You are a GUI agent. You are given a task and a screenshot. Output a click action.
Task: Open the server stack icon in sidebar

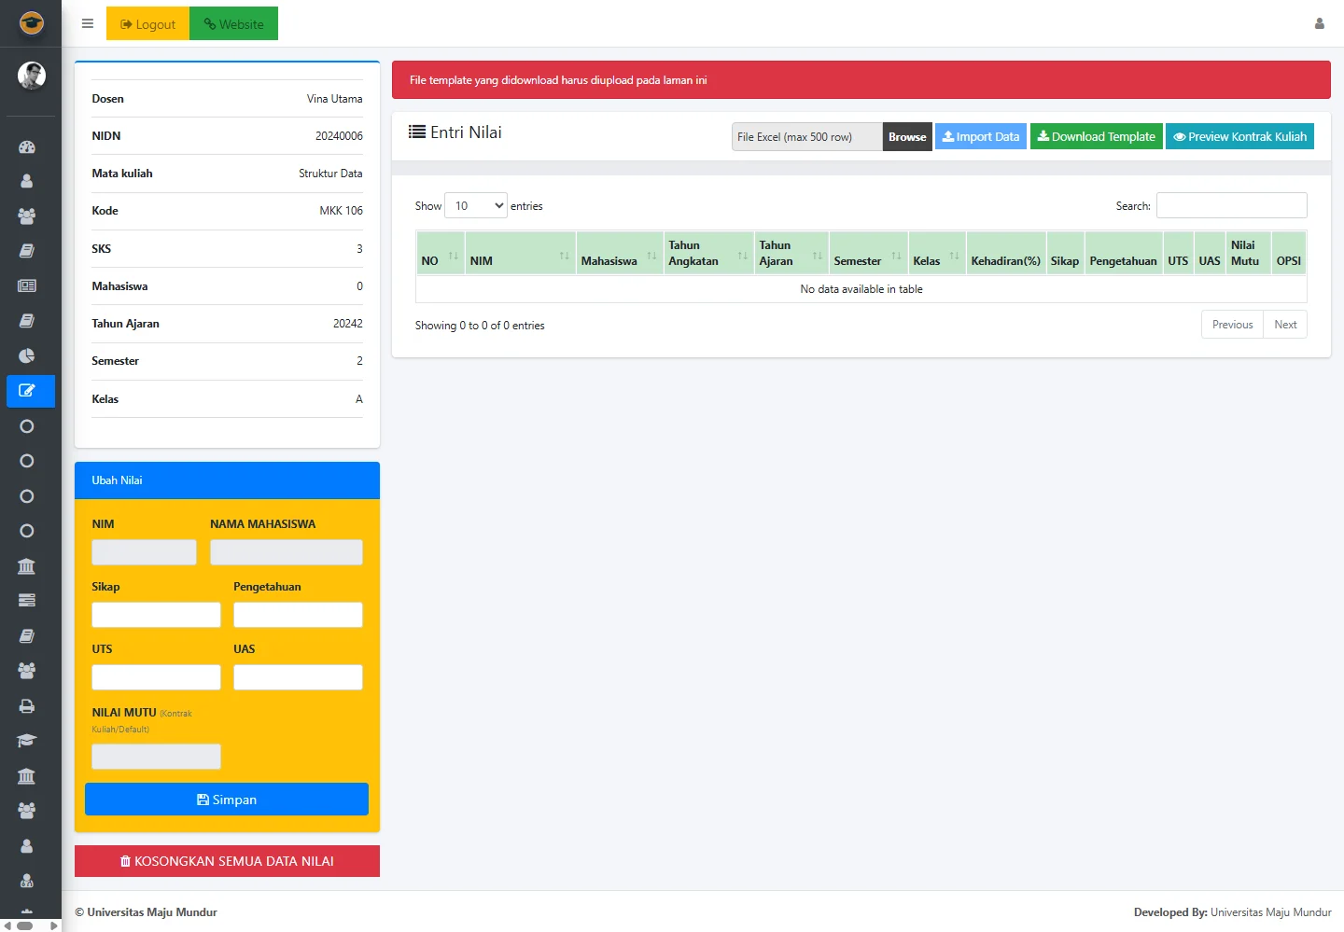click(27, 601)
